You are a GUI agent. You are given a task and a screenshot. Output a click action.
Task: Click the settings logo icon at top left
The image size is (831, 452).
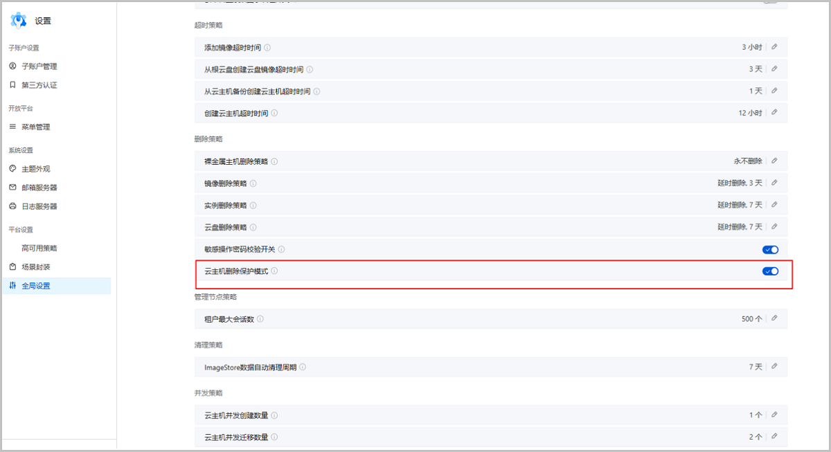pyautogui.click(x=19, y=21)
